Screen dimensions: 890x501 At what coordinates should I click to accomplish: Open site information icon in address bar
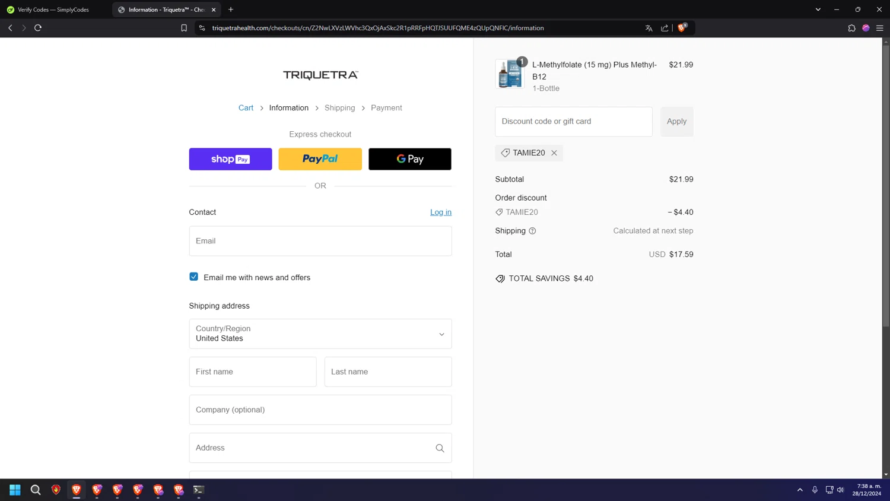tap(202, 28)
